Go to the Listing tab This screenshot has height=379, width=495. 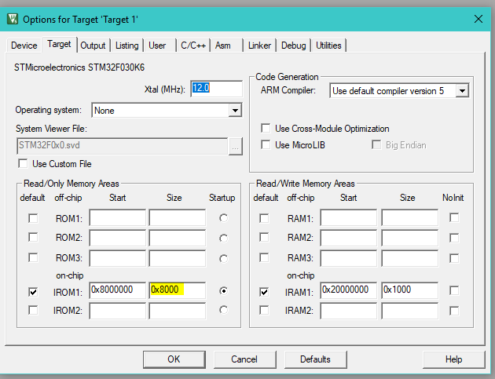127,46
